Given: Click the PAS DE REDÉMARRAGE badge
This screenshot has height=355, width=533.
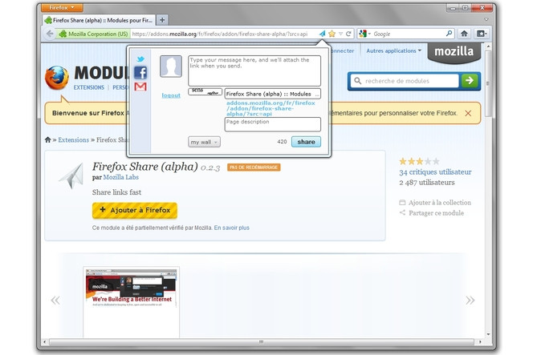Looking at the screenshot, I should tap(254, 167).
